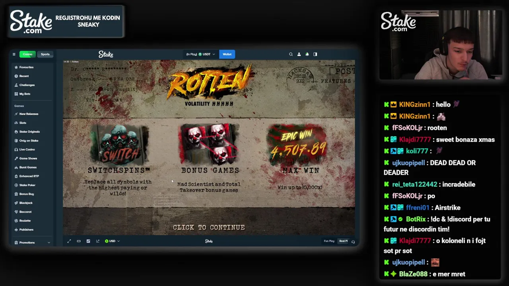Open the USDT balance dropdown
Viewport: 509px width, 286px height.
[201, 54]
